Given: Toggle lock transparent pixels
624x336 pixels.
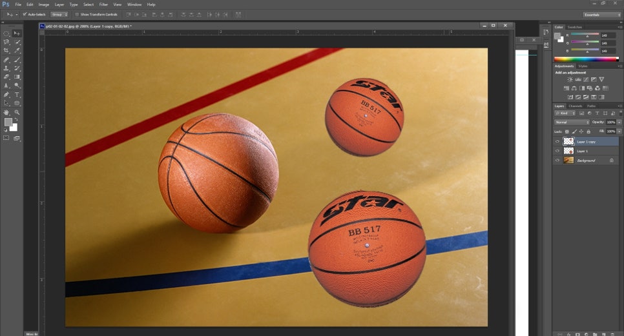Looking at the screenshot, I should click(567, 132).
